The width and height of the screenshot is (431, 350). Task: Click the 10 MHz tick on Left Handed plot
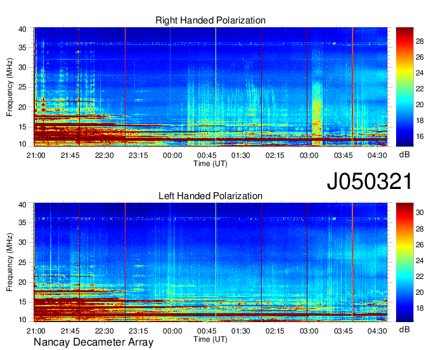(x=22, y=320)
